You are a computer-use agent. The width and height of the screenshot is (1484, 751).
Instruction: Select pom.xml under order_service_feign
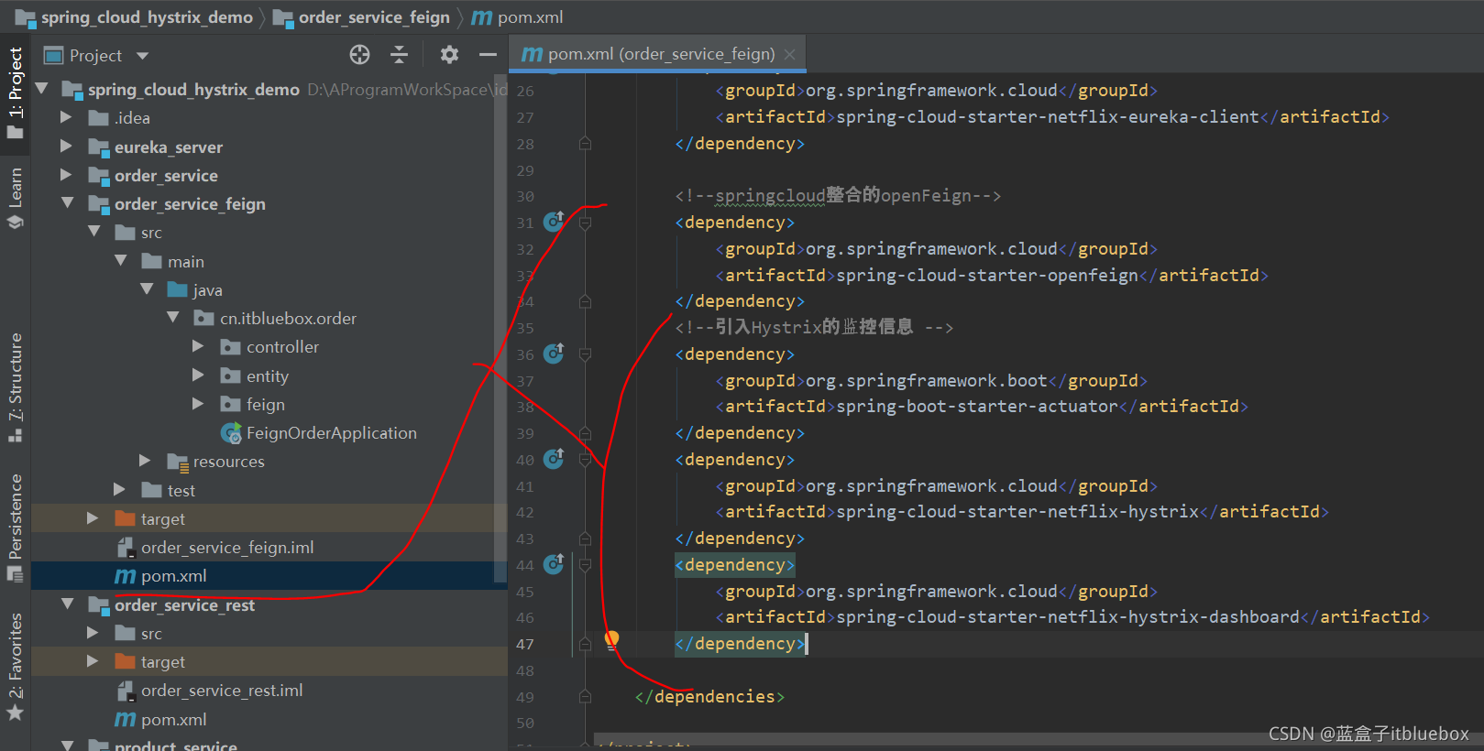(161, 576)
